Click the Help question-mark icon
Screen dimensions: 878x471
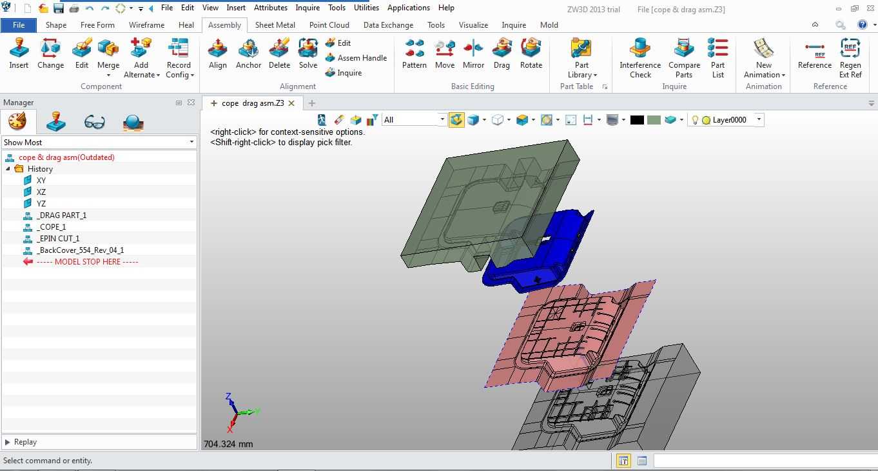[863, 25]
